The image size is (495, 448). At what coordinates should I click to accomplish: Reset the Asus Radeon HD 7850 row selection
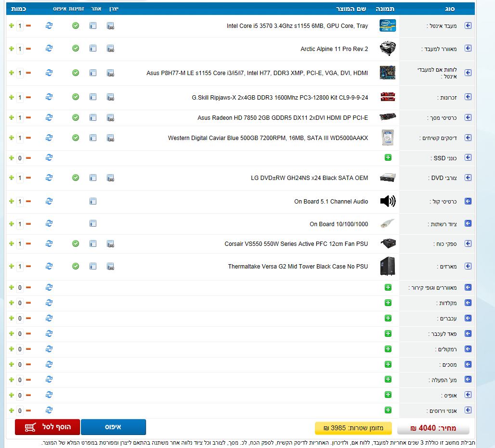click(49, 117)
